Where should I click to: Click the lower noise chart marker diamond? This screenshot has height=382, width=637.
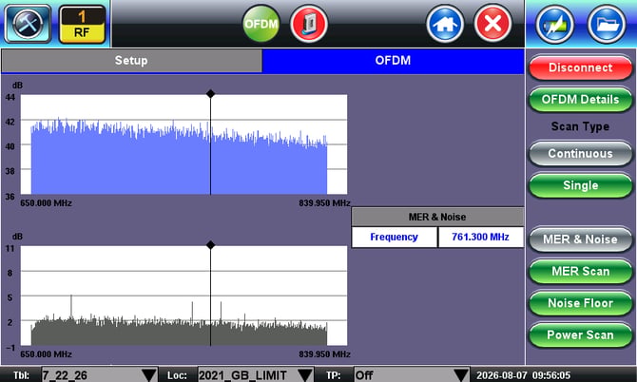pyautogui.click(x=210, y=245)
